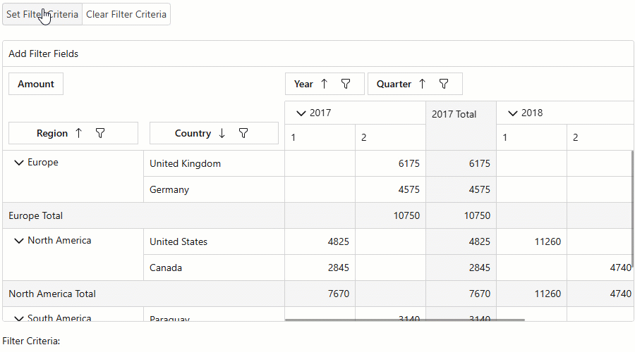Collapse the North America region row
The width and height of the screenshot is (635, 352).
(x=19, y=241)
